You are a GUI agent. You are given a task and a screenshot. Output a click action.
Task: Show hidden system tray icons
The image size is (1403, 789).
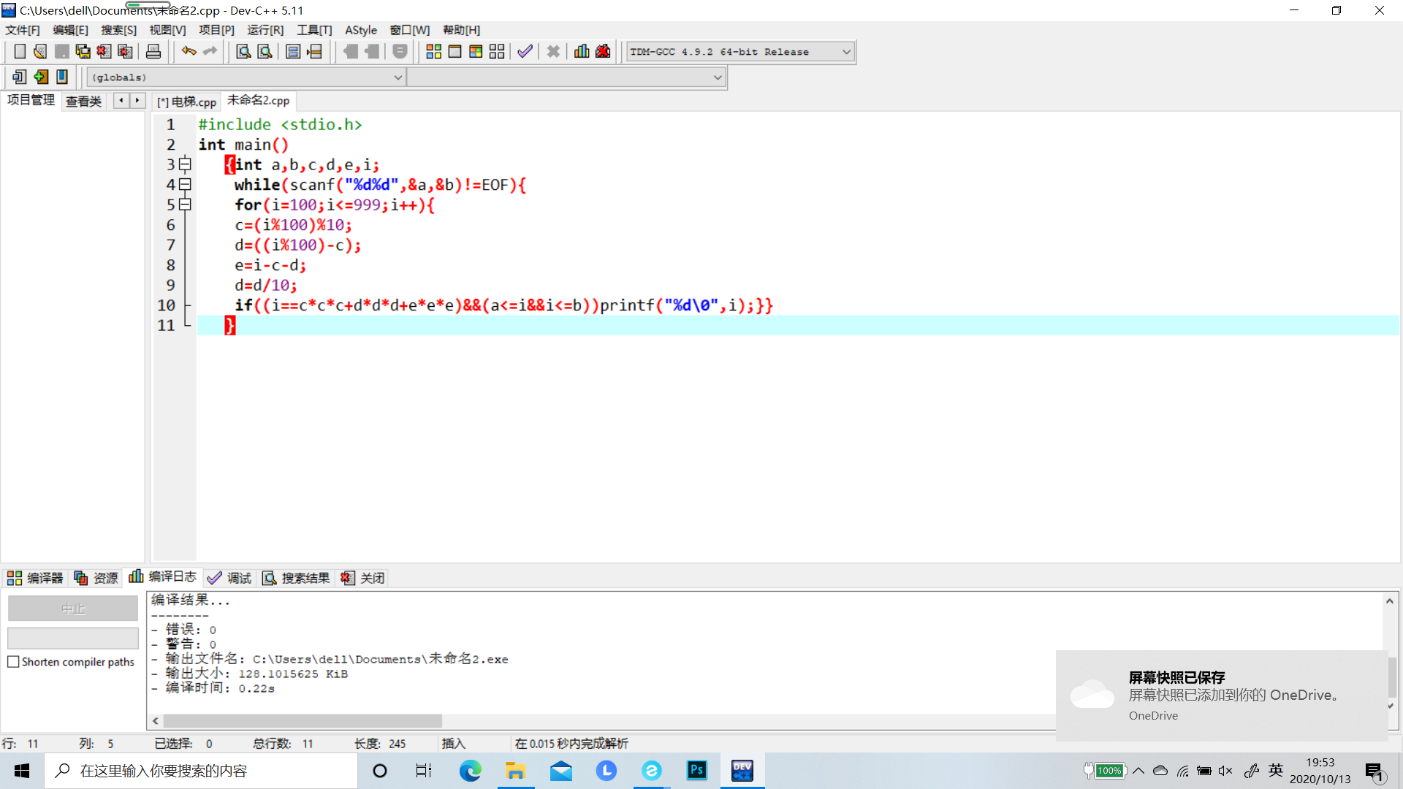click(x=1138, y=770)
